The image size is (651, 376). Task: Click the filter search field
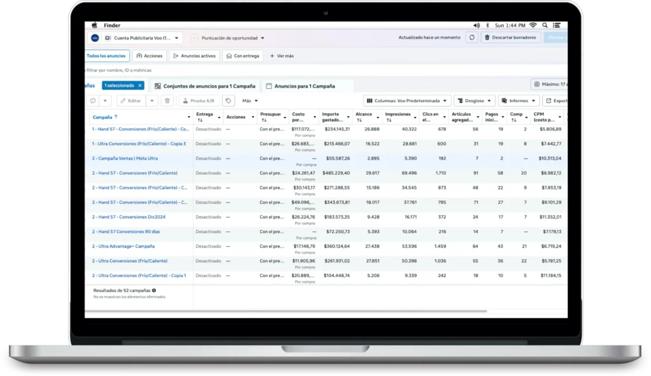tap(127, 69)
